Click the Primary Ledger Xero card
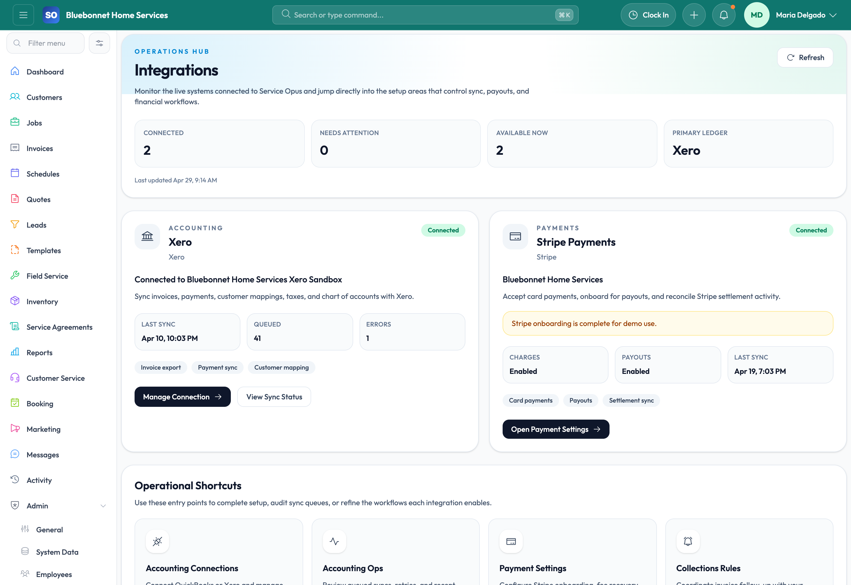851x585 pixels. [x=748, y=144]
